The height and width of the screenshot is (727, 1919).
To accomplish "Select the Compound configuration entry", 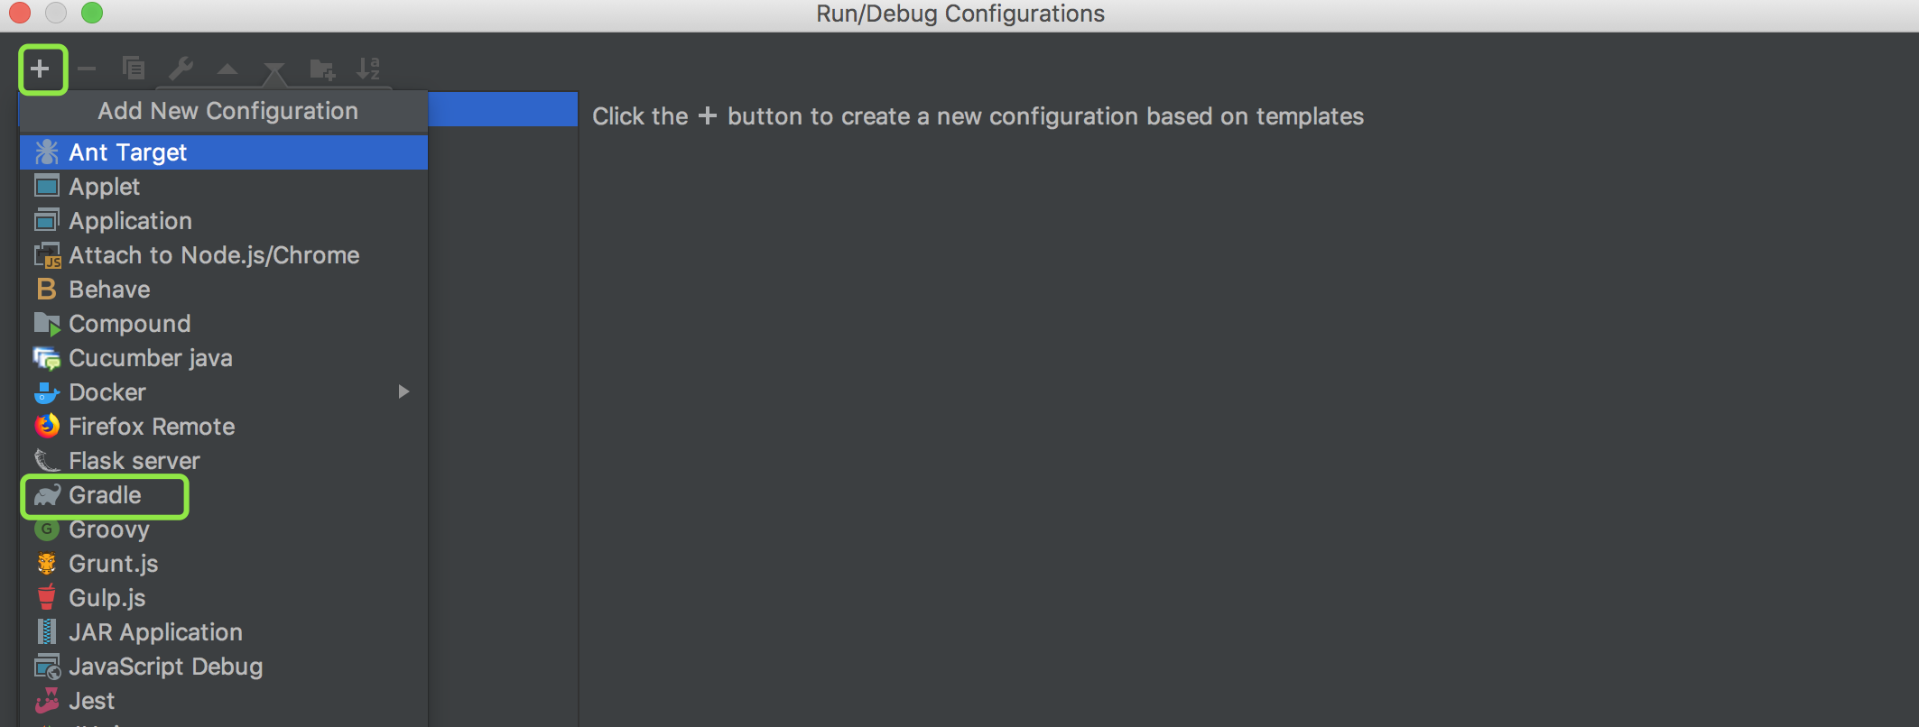I will [x=130, y=324].
